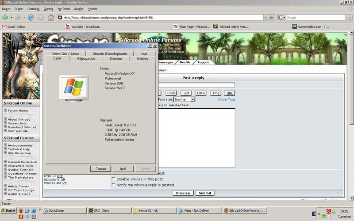
Task: Click green messenger person tray icon
Action: click(x=334, y=211)
